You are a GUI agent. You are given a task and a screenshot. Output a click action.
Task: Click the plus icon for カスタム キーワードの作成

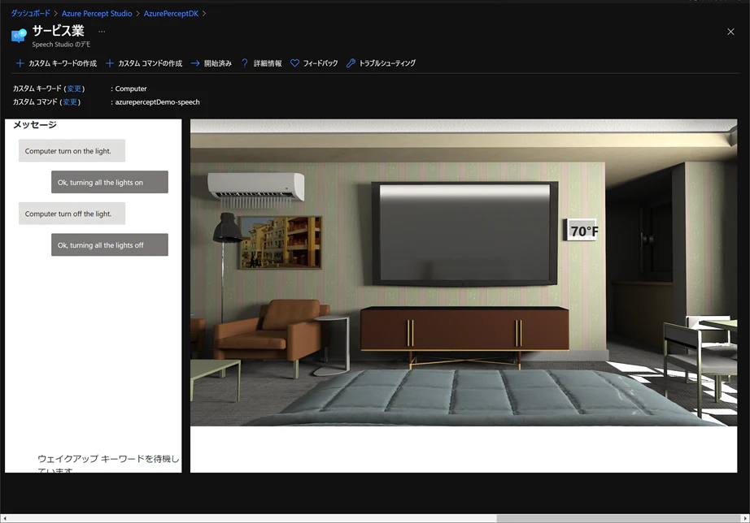tap(20, 63)
